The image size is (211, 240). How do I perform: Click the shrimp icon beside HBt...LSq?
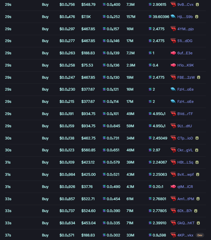[173, 162]
